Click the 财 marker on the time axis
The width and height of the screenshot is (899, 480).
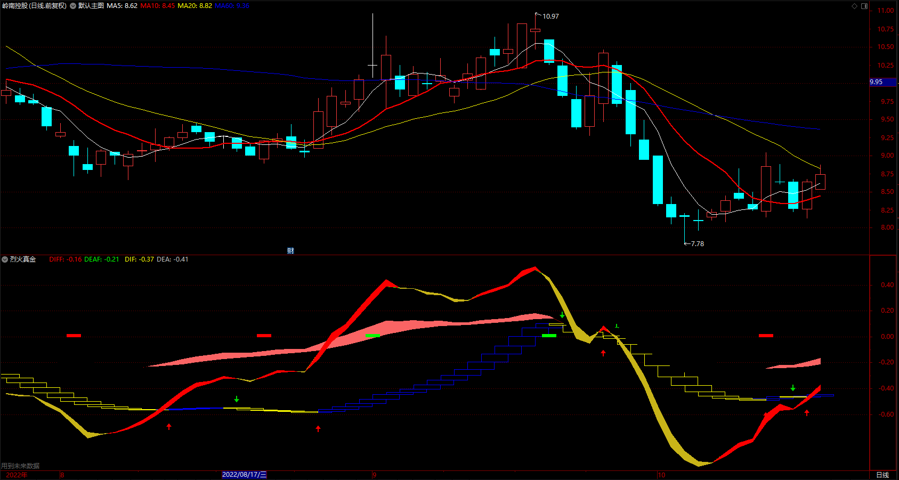[290, 251]
